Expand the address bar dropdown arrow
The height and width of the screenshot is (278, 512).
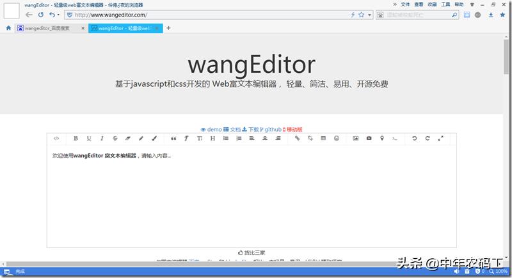(370, 15)
